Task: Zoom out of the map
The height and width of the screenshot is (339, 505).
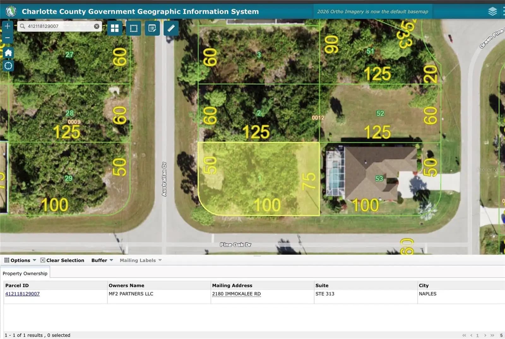Action: point(8,38)
